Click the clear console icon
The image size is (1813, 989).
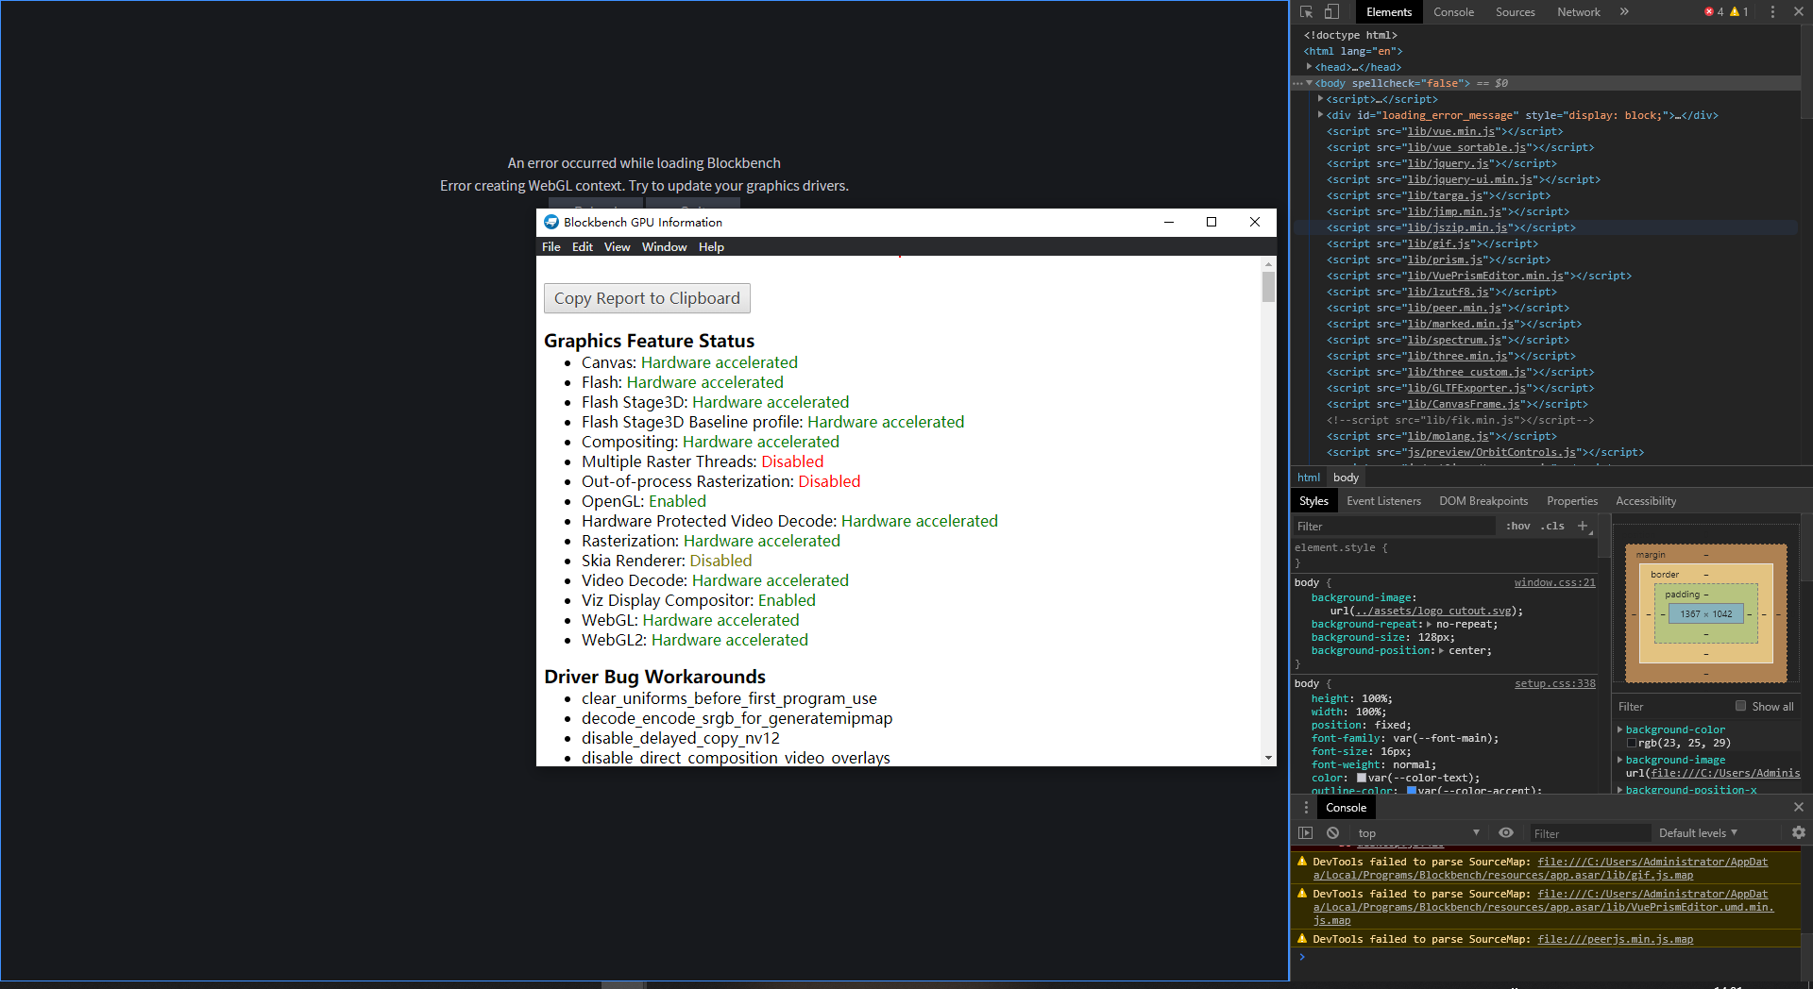point(1332,832)
